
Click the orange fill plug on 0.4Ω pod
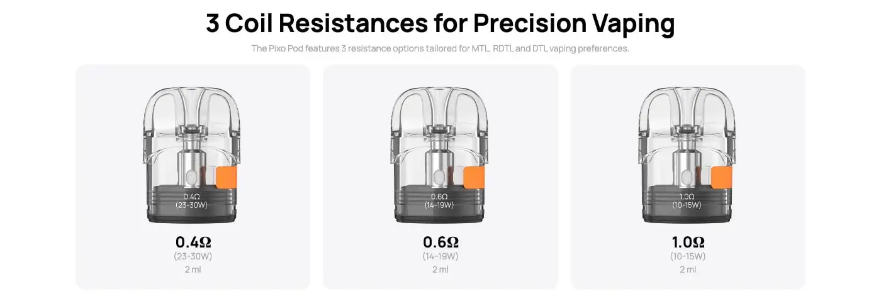226,178
